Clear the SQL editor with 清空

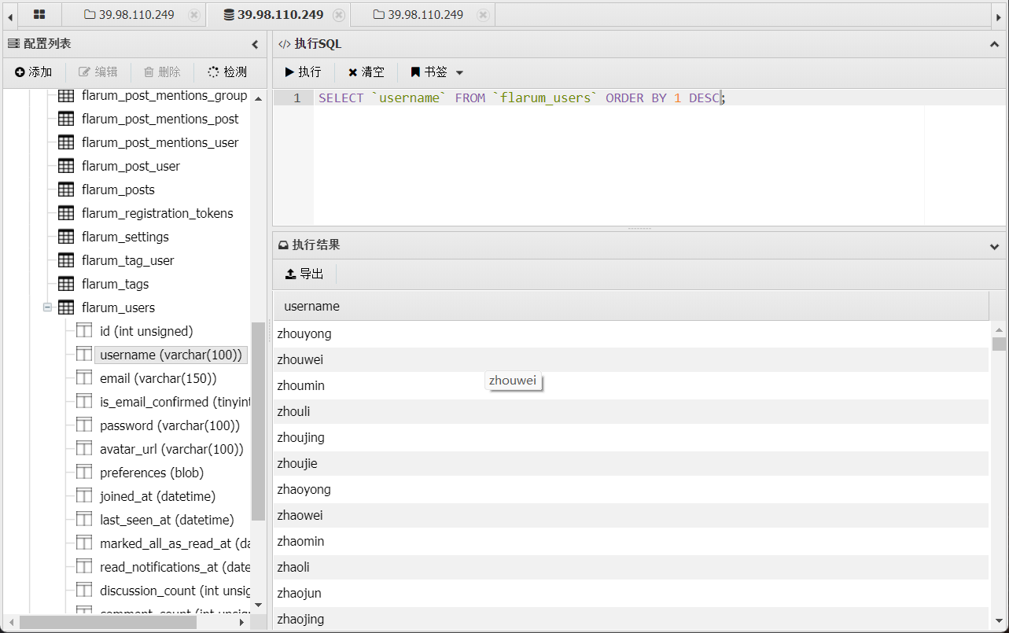(366, 72)
